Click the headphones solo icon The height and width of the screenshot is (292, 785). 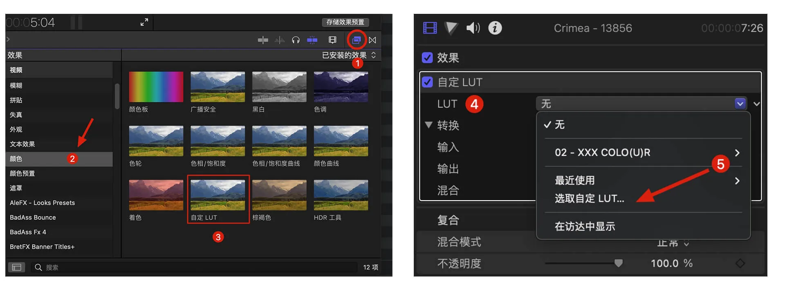point(296,40)
